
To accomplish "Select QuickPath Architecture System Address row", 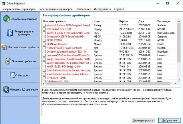I will [x=69, y=74].
